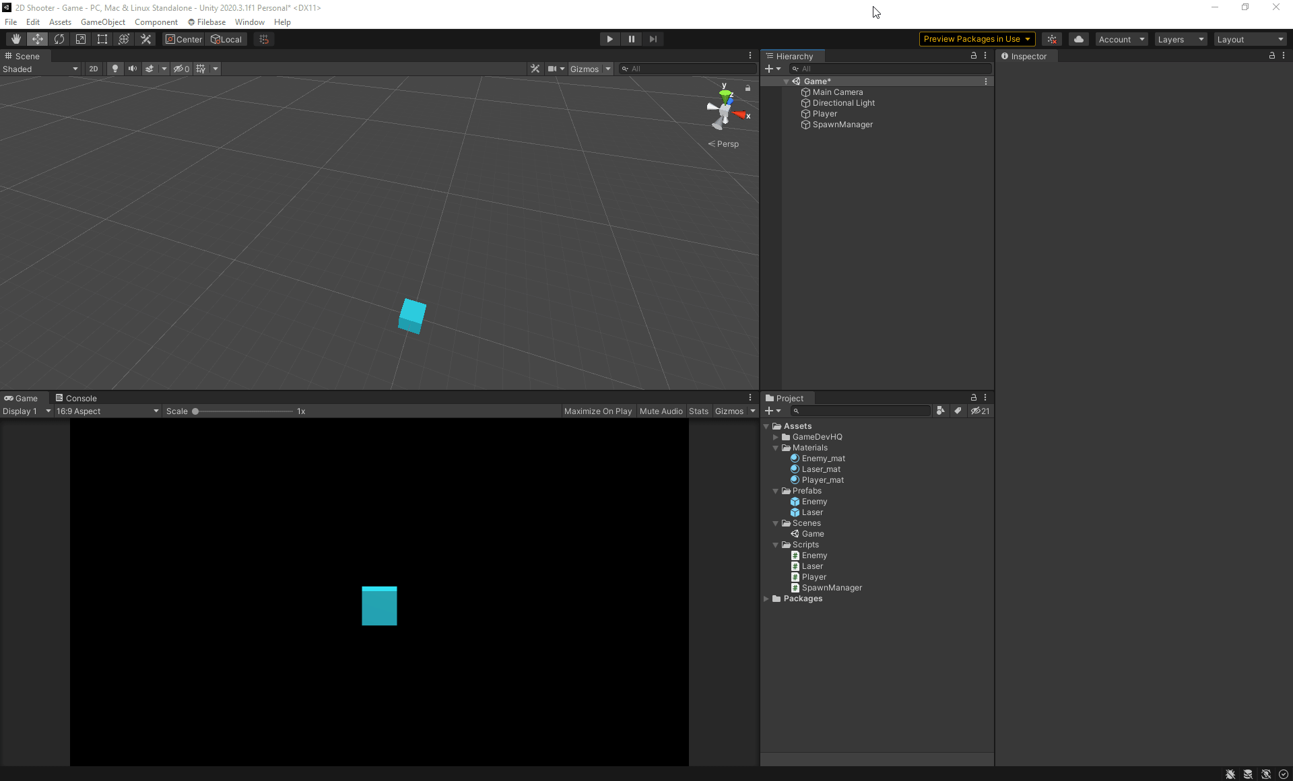Open the Shaded draw mode dropdown
The height and width of the screenshot is (781, 1293).
click(40, 69)
